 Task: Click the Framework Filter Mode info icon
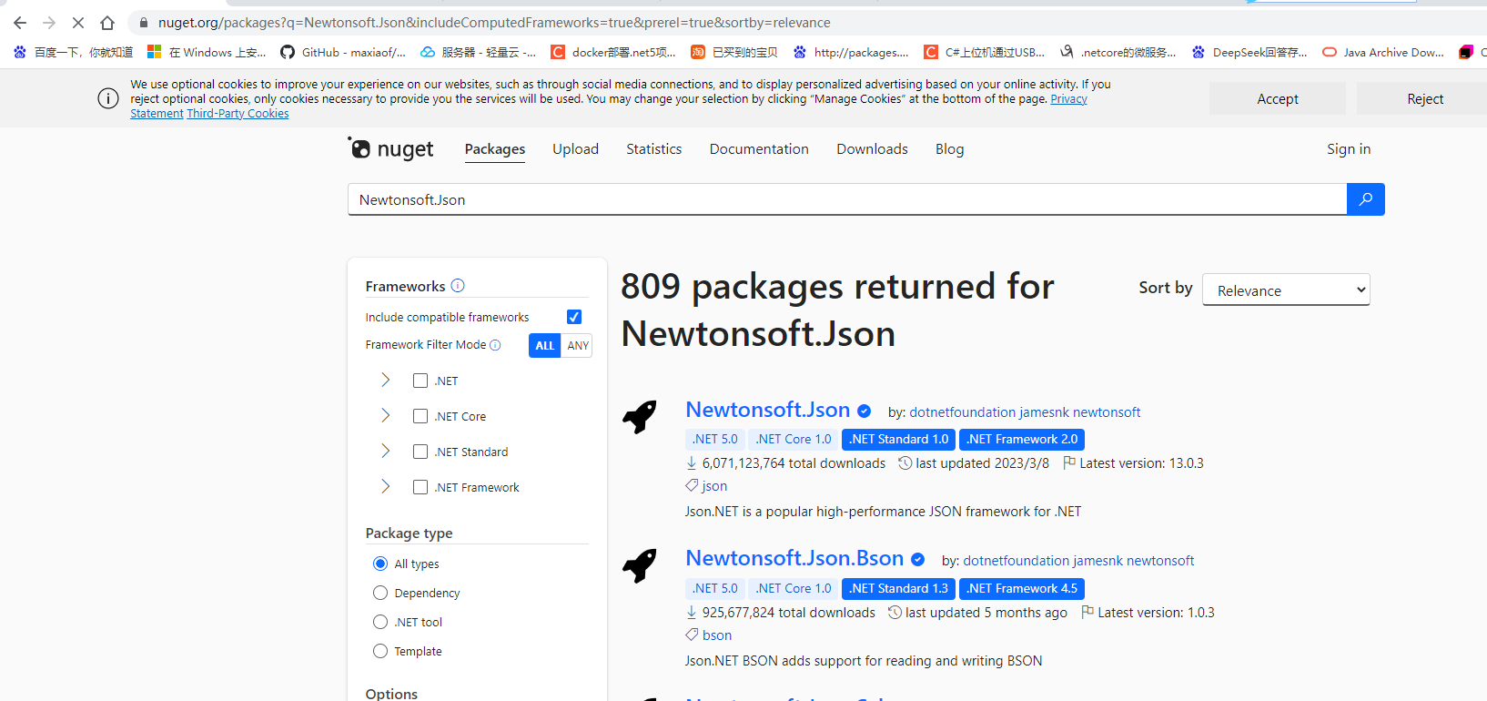click(495, 345)
